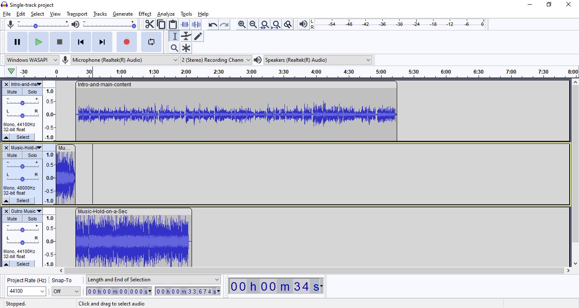
Task: Click Fit project to width icon
Action: click(x=276, y=24)
